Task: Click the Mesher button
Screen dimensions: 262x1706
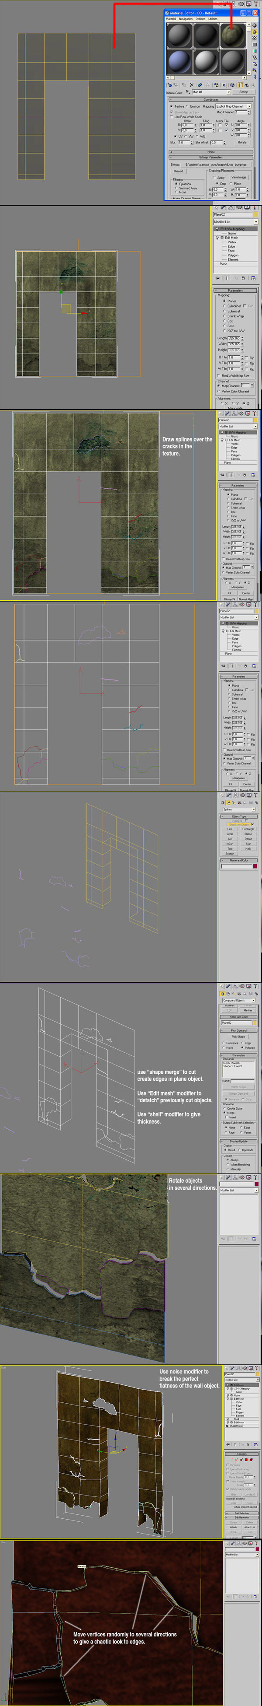Action: click(248, 1011)
